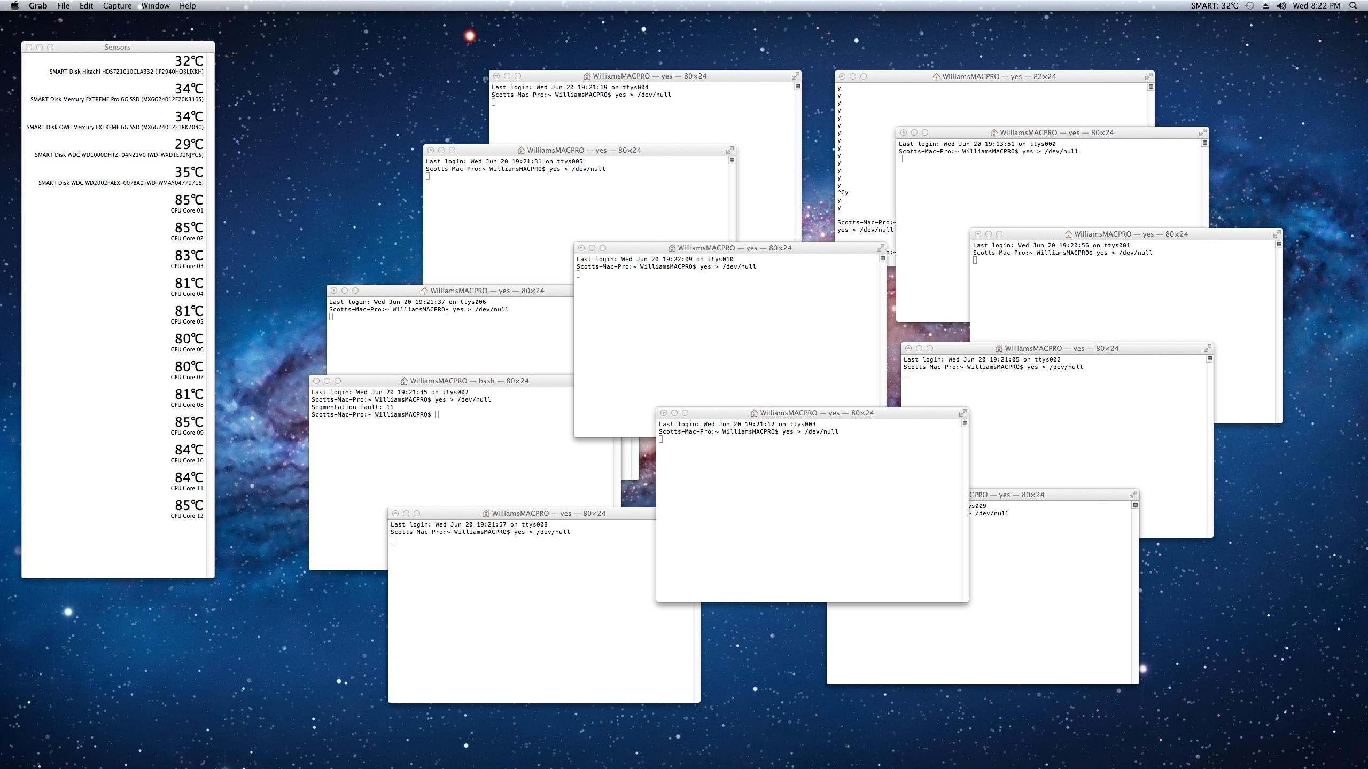Open Spotlight search magnifier
This screenshot has height=769, width=1368.
[x=1353, y=5]
